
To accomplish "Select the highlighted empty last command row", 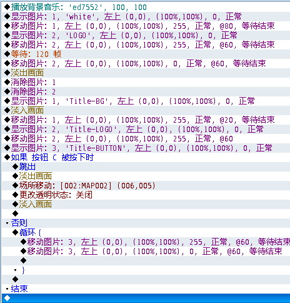I will click(146, 298).
